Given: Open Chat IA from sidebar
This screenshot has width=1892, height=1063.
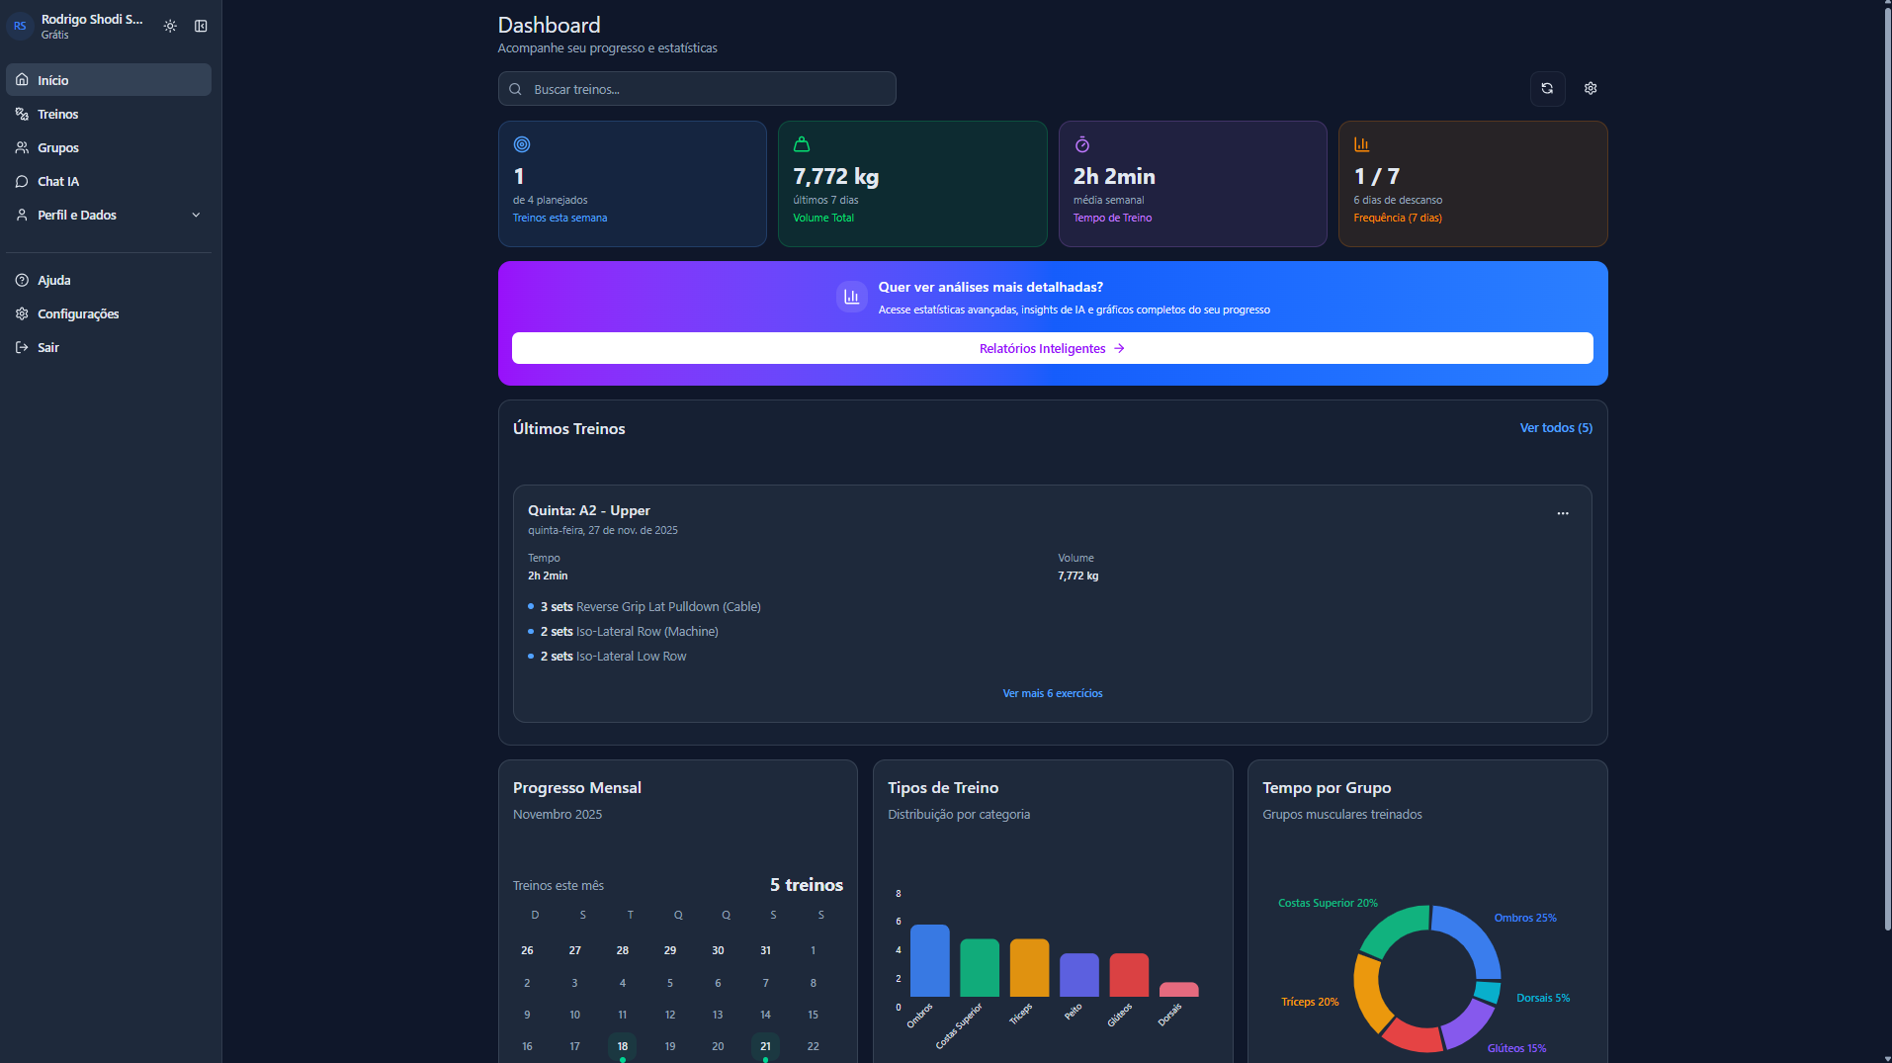Looking at the screenshot, I should pos(58,182).
